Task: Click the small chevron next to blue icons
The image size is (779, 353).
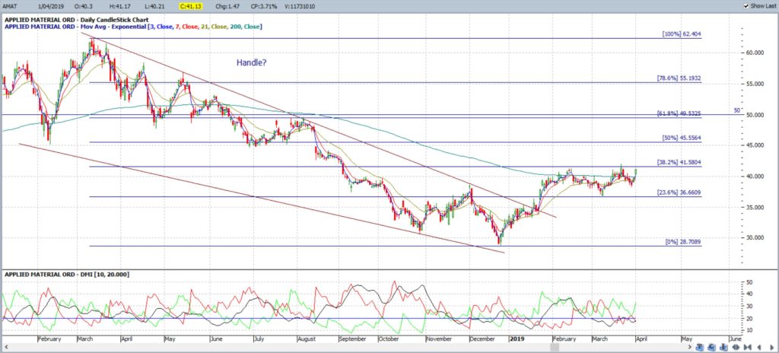Action: (x=690, y=347)
